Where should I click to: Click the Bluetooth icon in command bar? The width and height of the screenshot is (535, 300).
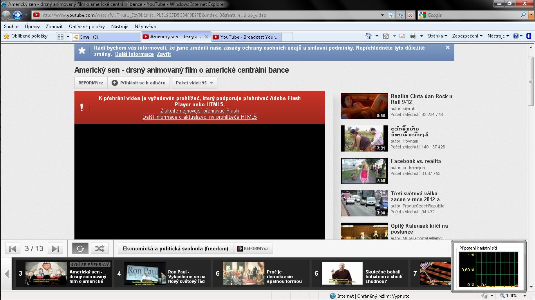[x=528, y=36]
